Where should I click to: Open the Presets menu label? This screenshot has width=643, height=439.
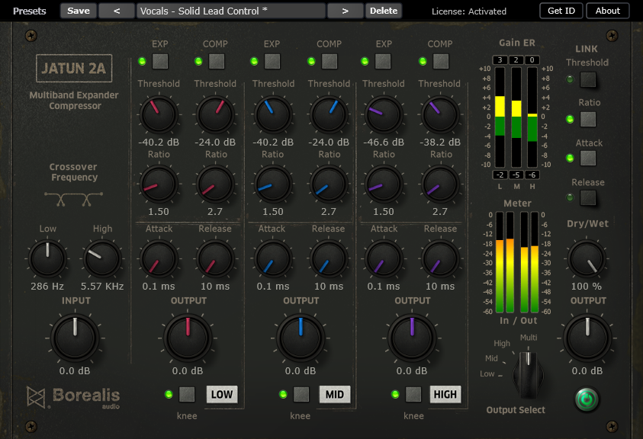click(30, 11)
